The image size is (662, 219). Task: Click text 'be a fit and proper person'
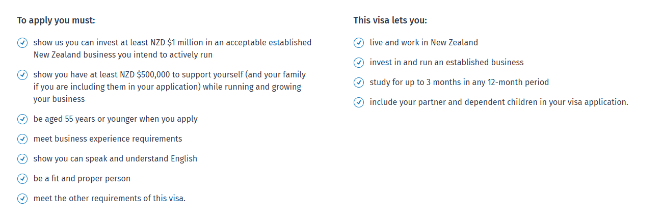(x=82, y=179)
